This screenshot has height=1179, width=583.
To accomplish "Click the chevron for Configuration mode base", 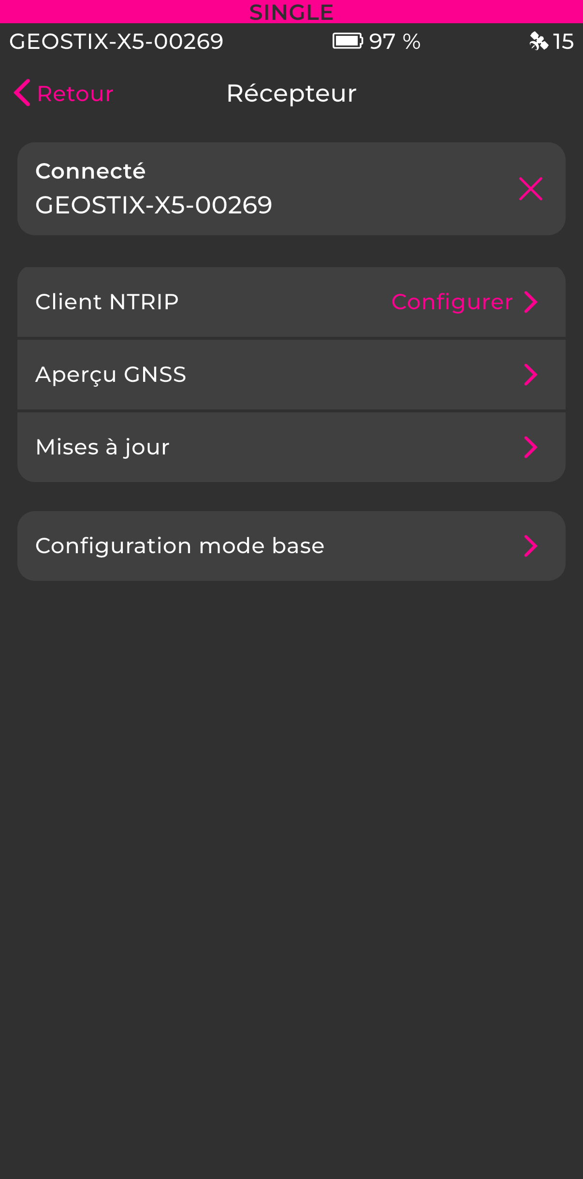I will 531,546.
